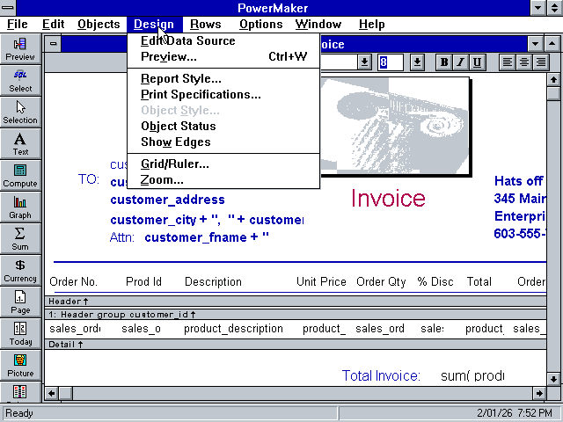The width and height of the screenshot is (563, 422).
Task: Select the Text tool
Action: [x=20, y=143]
